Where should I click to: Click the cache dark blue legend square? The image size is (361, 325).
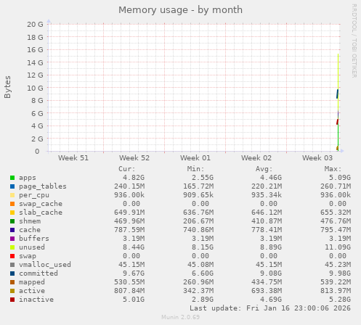tap(12, 230)
